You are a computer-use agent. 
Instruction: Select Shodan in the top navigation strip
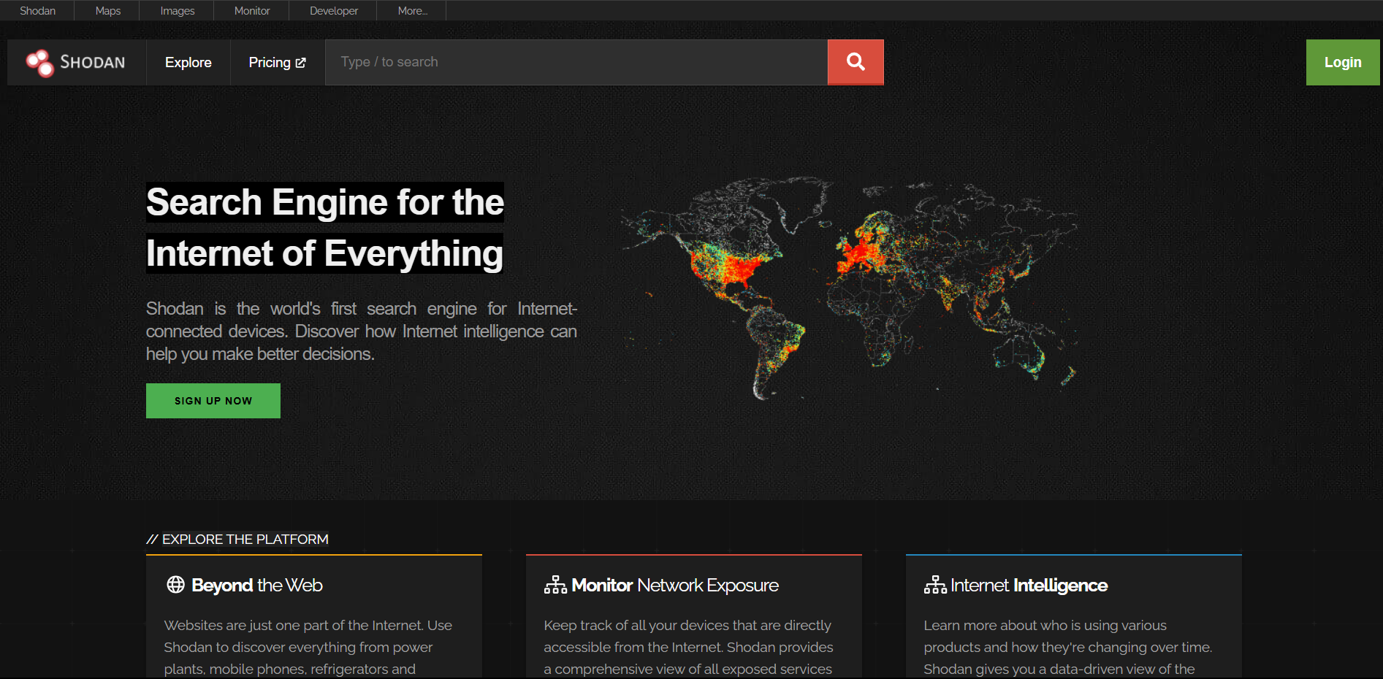click(38, 10)
